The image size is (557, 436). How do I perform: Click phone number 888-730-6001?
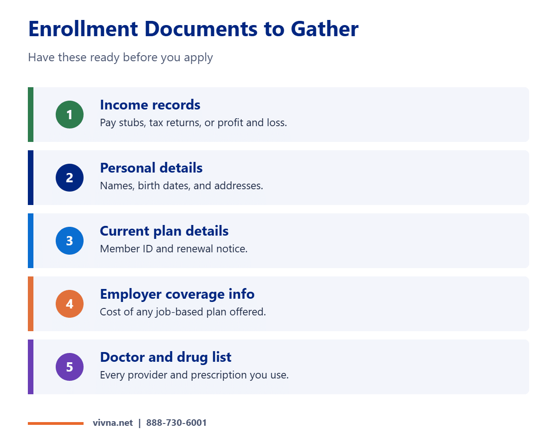[176, 423]
